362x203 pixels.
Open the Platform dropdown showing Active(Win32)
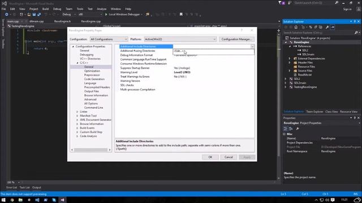tap(180, 39)
